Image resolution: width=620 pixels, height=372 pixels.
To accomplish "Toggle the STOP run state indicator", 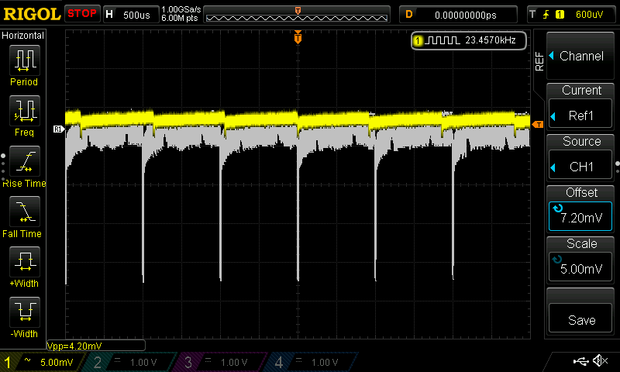I will pyautogui.click(x=82, y=13).
